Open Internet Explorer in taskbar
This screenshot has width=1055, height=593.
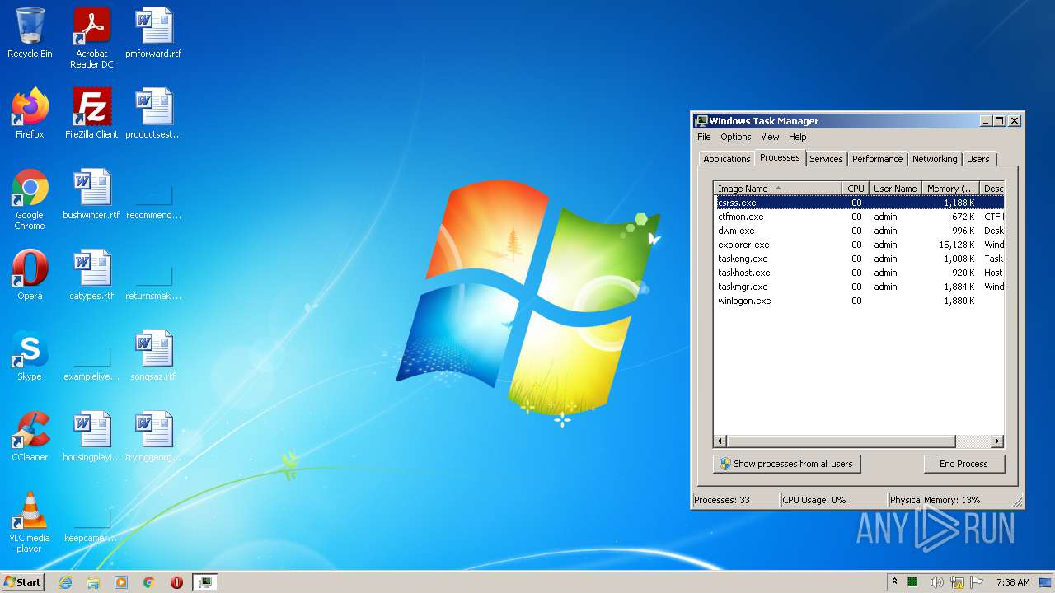point(65,582)
